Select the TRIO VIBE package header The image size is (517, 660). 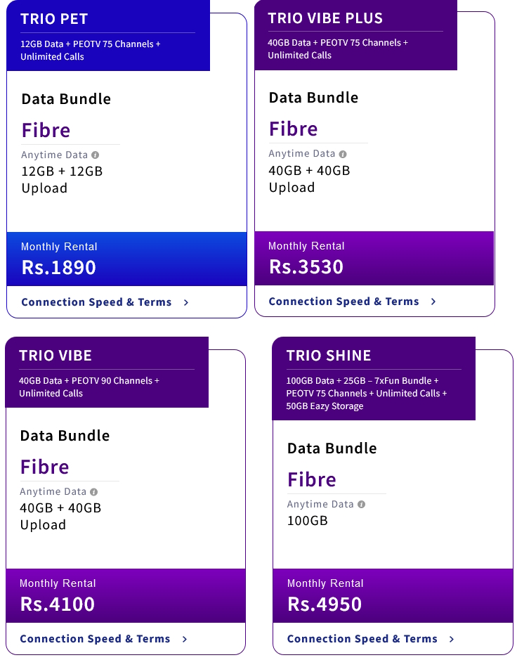tap(107, 372)
